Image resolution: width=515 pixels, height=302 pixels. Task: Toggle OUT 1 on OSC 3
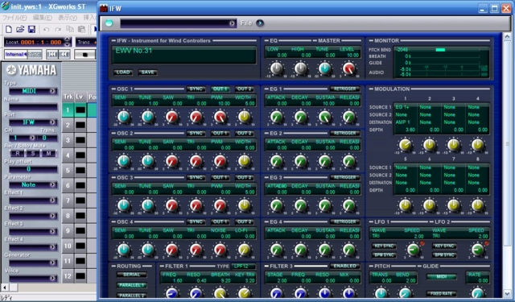(x=220, y=177)
